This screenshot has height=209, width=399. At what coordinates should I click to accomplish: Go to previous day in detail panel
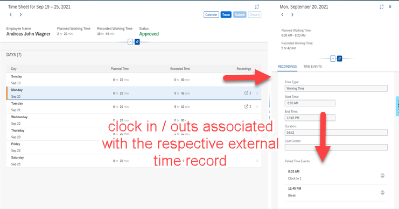[x=282, y=15]
